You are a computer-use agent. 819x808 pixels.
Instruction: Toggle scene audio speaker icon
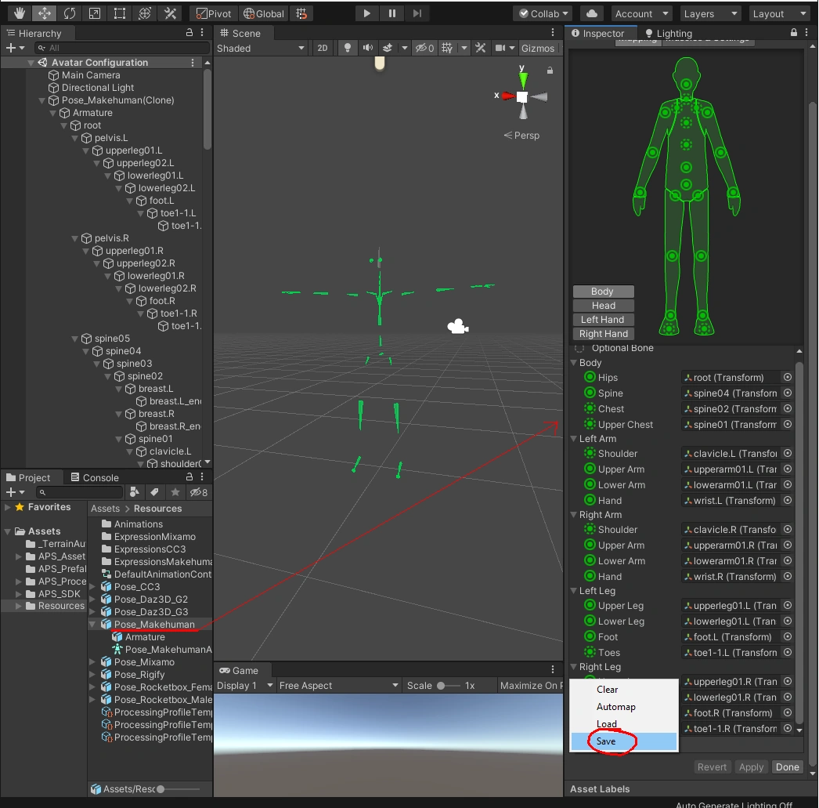pyautogui.click(x=367, y=49)
